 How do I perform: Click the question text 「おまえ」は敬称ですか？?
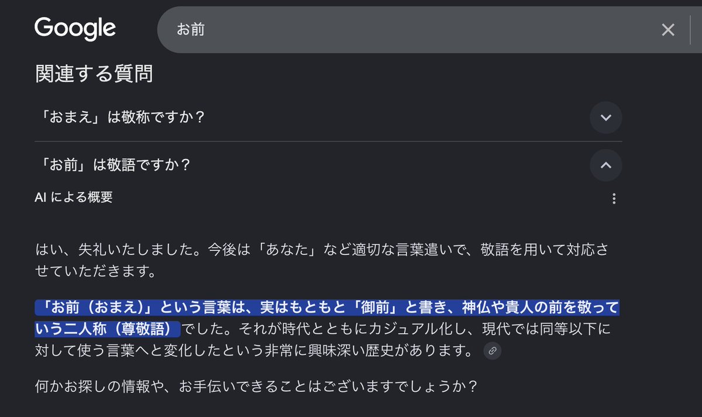[120, 118]
